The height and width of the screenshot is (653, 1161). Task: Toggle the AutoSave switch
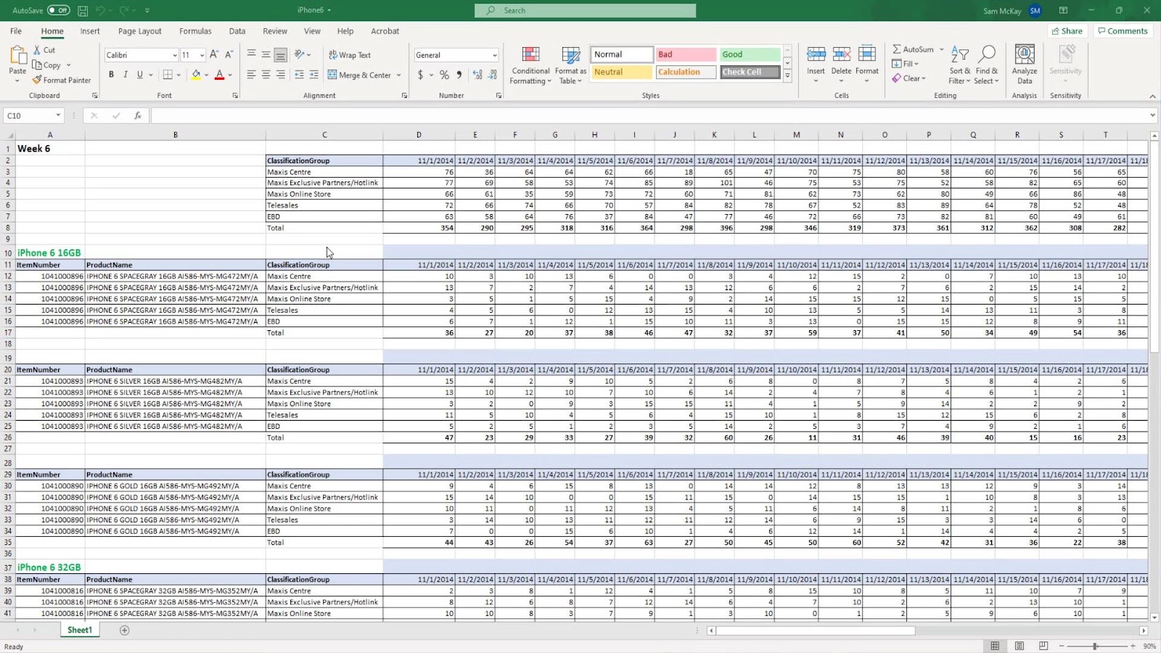point(58,10)
